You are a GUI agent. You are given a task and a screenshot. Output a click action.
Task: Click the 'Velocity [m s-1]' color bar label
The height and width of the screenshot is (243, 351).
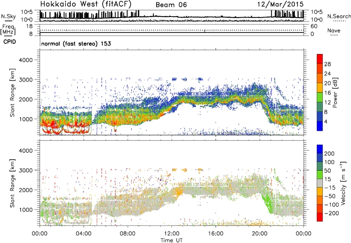point(344,183)
